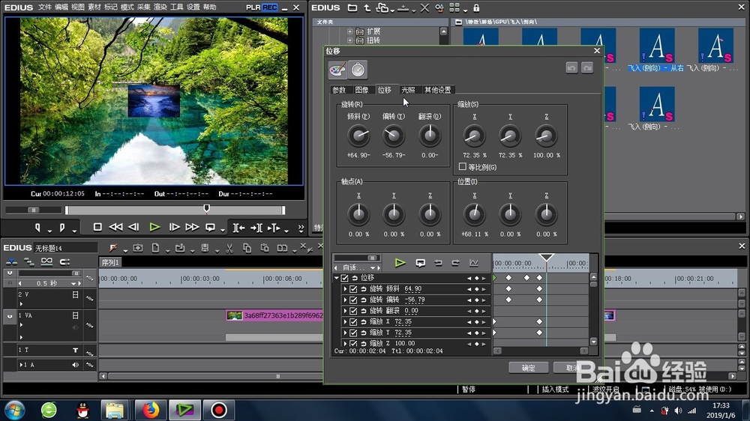The width and height of the screenshot is (750, 421).
Task: Select the 飞入(侧向) - 从右 effect thumbnail
Action: coord(657,46)
